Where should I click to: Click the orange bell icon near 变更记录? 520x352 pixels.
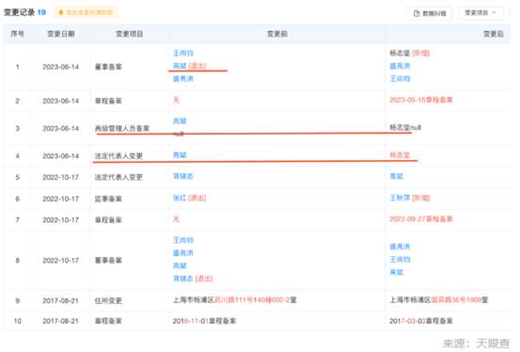coord(61,12)
